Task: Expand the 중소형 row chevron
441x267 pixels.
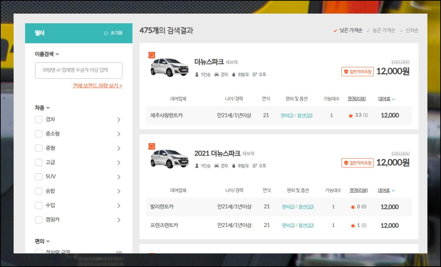Action: point(119,134)
